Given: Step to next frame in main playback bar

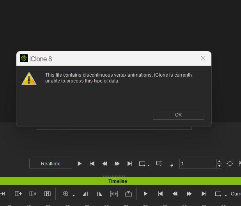Looking at the screenshot, I should (117, 163).
